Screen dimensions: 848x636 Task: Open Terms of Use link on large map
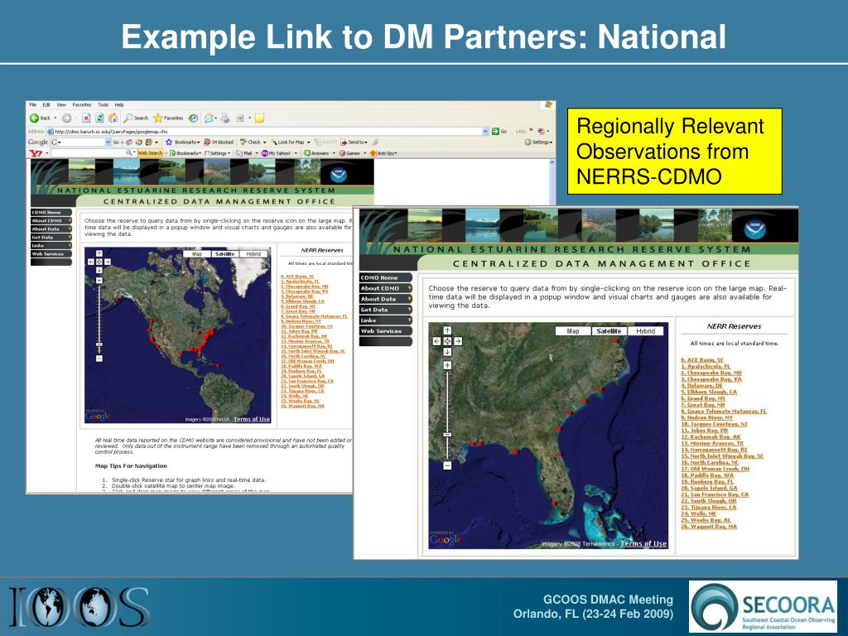click(x=643, y=543)
